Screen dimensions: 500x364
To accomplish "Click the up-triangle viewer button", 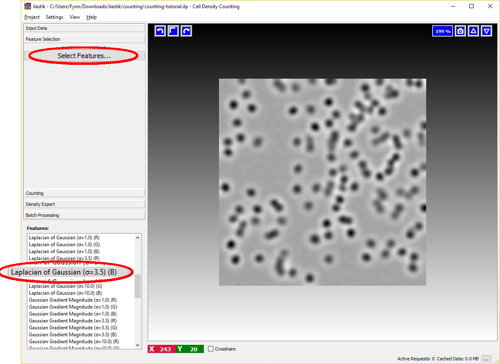I will tap(473, 31).
